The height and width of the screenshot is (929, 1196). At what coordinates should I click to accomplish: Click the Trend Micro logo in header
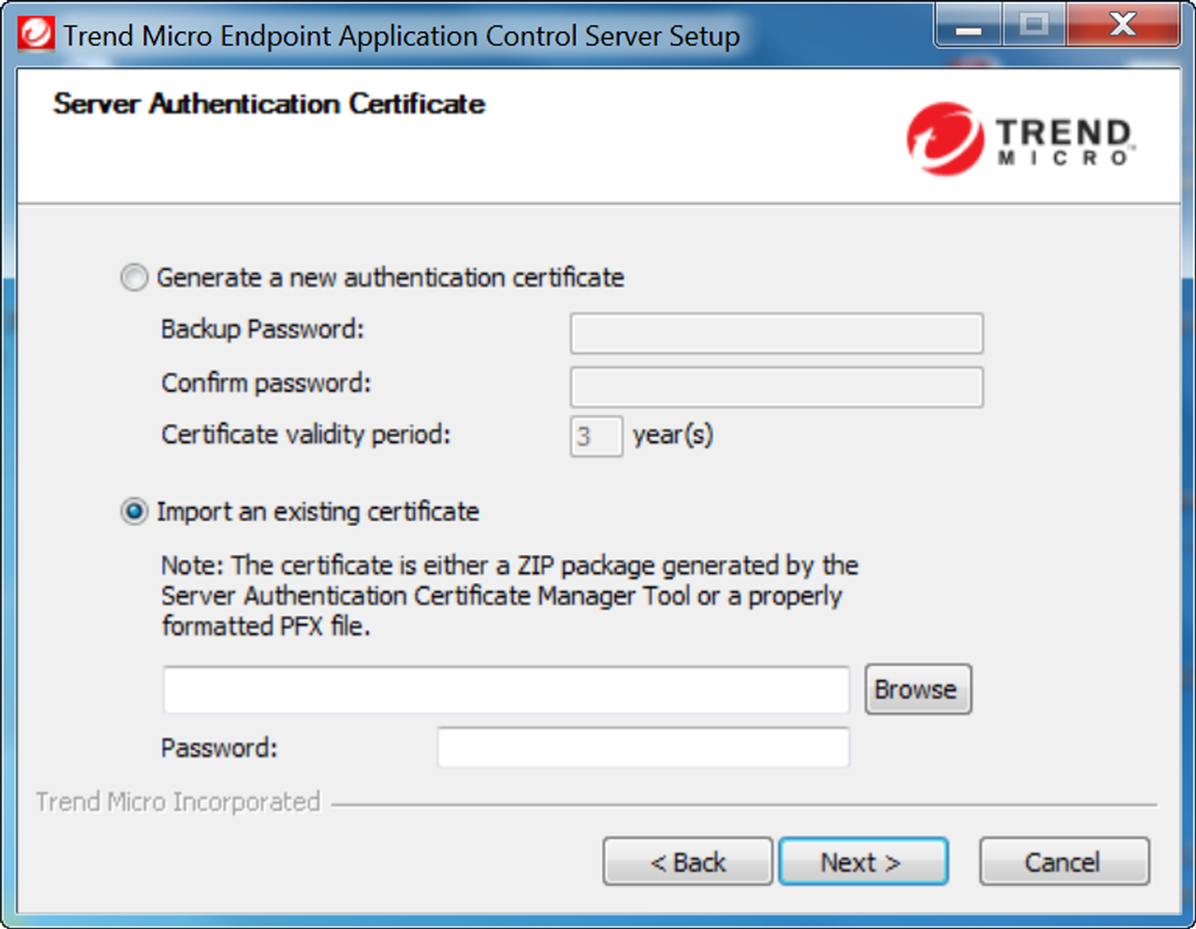click(x=1021, y=139)
